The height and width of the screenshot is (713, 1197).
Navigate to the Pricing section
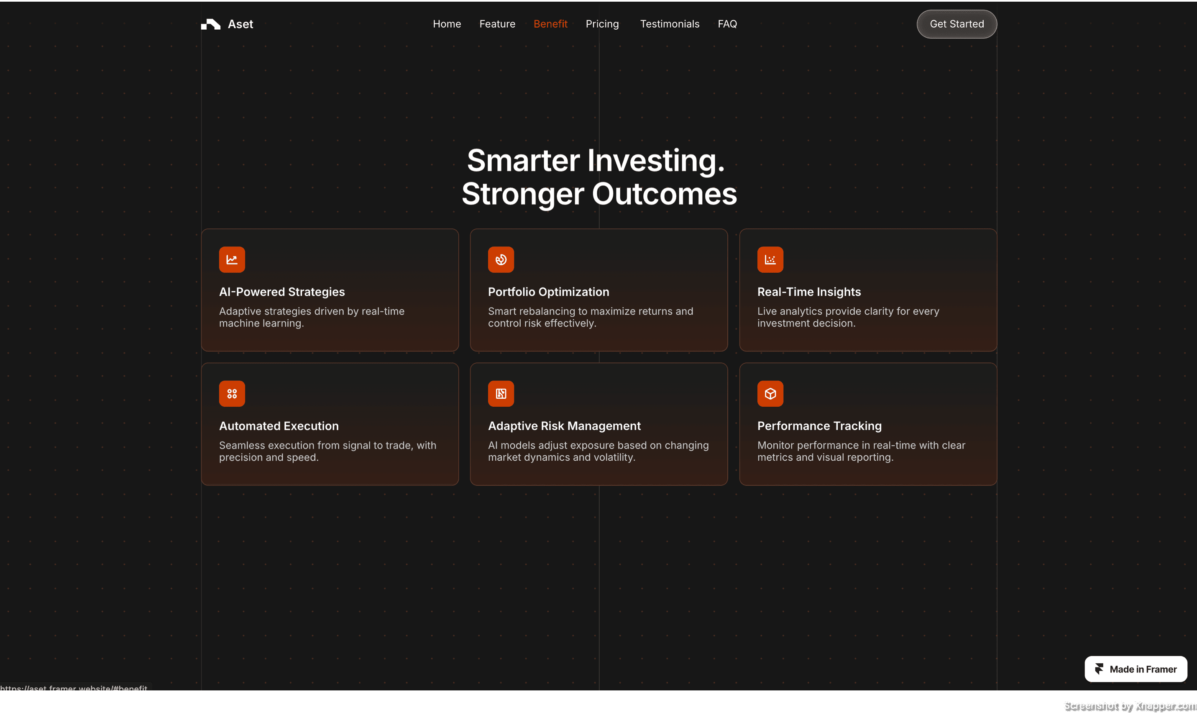coord(602,24)
